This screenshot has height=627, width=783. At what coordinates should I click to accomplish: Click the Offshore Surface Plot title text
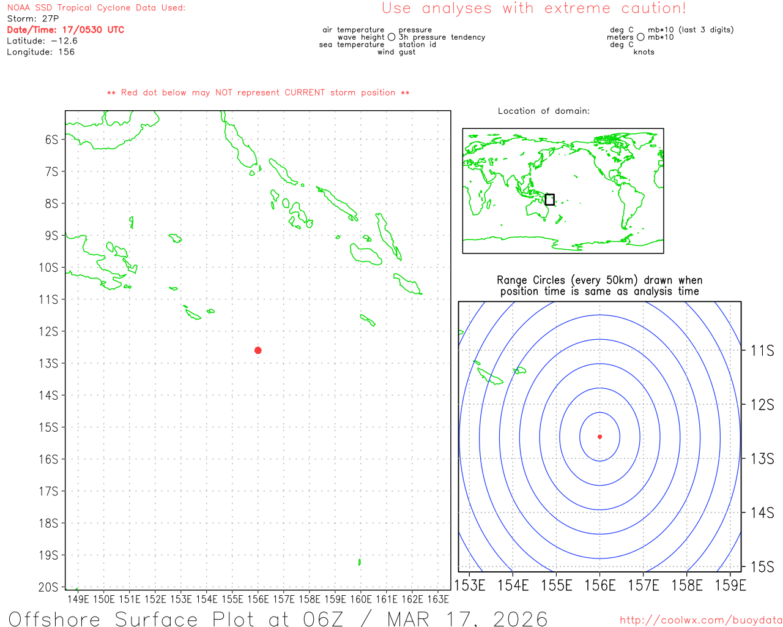[x=278, y=618]
